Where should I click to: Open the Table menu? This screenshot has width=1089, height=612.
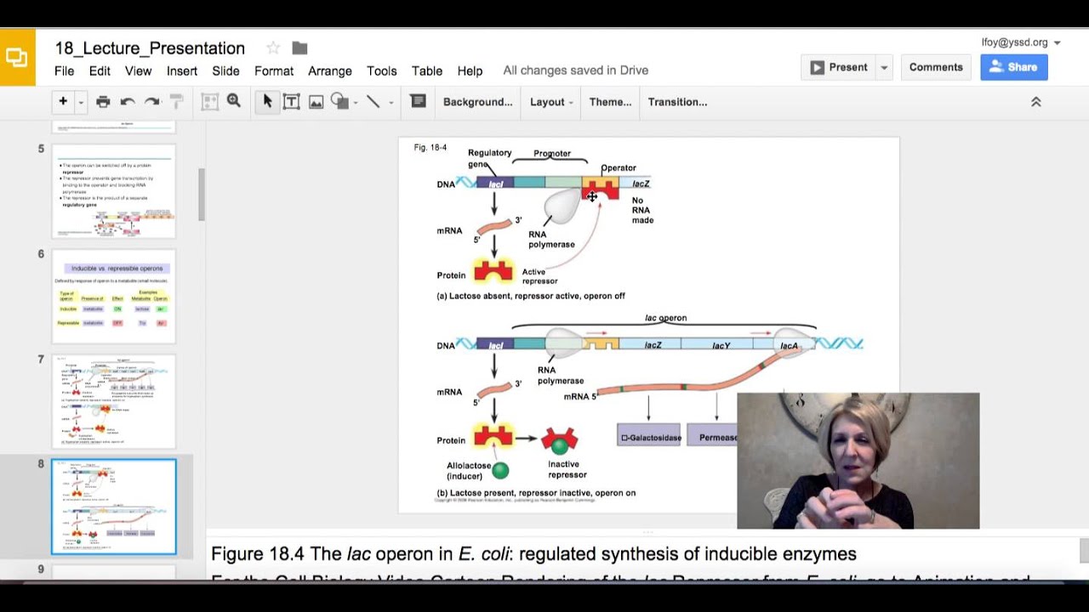coord(427,71)
